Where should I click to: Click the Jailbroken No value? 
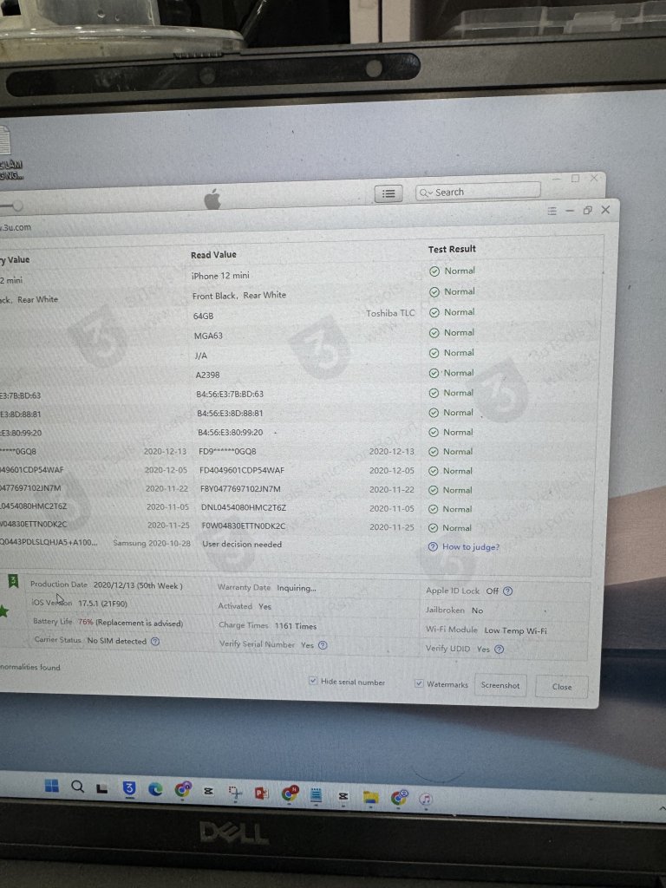[478, 610]
